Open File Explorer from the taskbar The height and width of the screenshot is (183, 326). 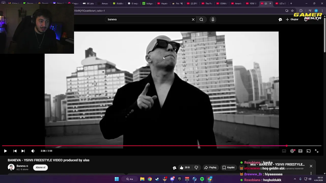pos(142,179)
